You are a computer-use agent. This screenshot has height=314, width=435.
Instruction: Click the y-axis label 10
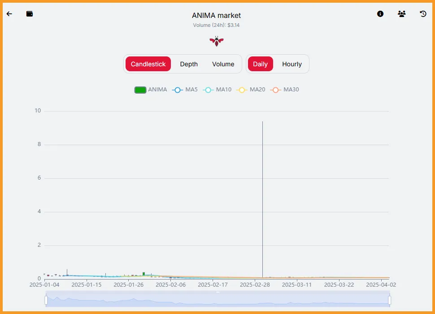coord(38,111)
